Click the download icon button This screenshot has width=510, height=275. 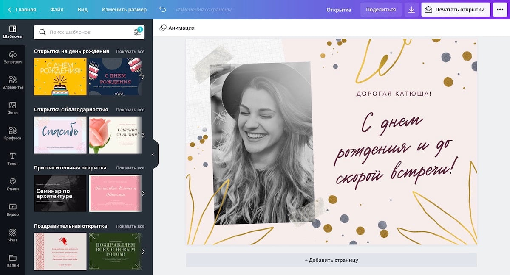click(x=411, y=9)
